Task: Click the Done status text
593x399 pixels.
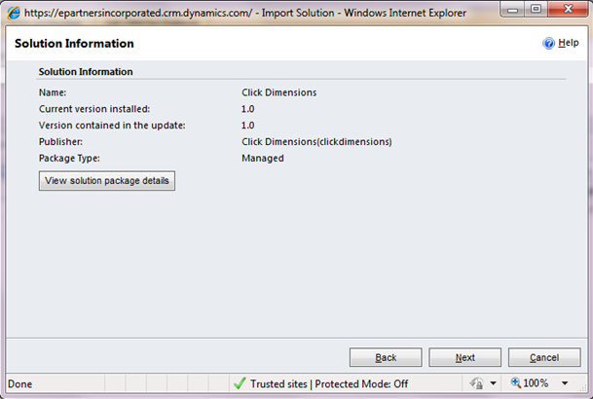Action: coord(20,383)
